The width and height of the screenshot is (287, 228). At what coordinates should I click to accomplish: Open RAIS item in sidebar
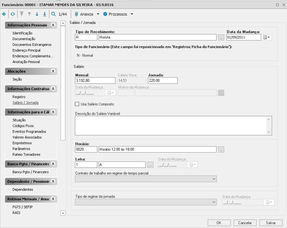(x=16, y=213)
